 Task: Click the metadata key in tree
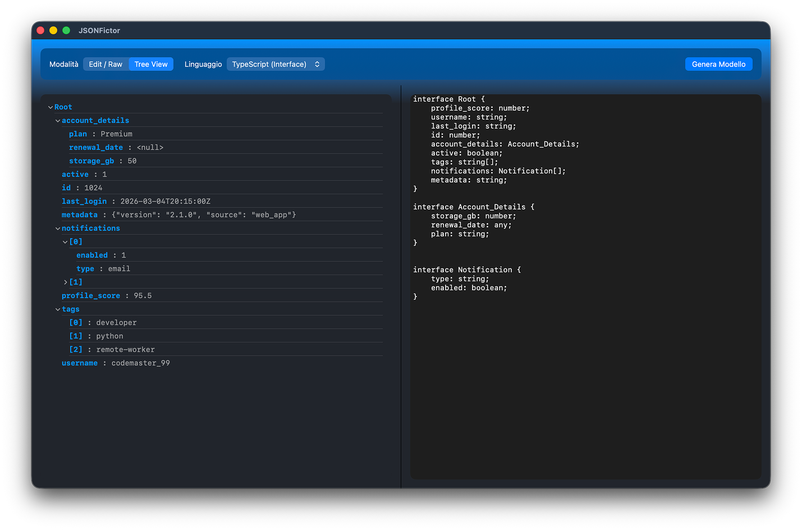tap(80, 215)
